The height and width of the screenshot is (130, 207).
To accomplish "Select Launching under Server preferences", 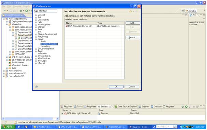I will coord(45,46).
